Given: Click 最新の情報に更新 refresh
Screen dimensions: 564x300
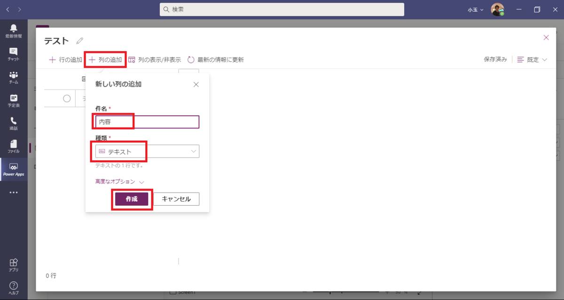Looking at the screenshot, I should (216, 60).
